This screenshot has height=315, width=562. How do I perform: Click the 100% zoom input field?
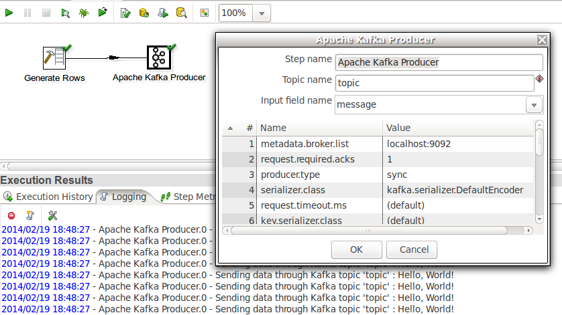click(235, 13)
